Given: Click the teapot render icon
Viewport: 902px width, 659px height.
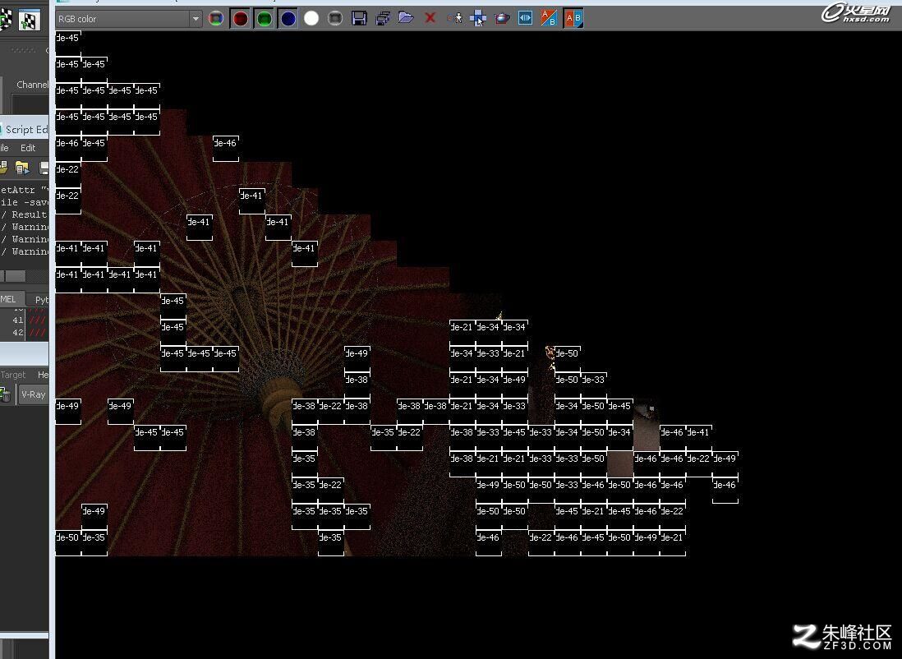Looking at the screenshot, I should tap(502, 18).
